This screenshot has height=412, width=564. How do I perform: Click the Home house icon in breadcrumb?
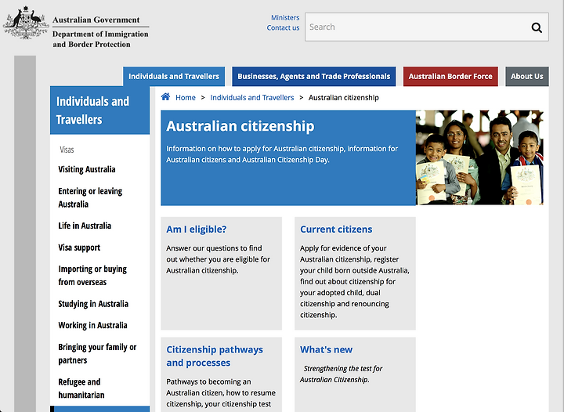tap(165, 96)
